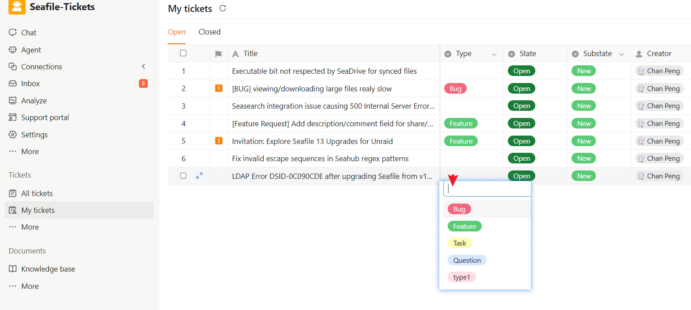The height and width of the screenshot is (310, 691).
Task: Expand the LDAP Error row details
Action: coord(200,176)
